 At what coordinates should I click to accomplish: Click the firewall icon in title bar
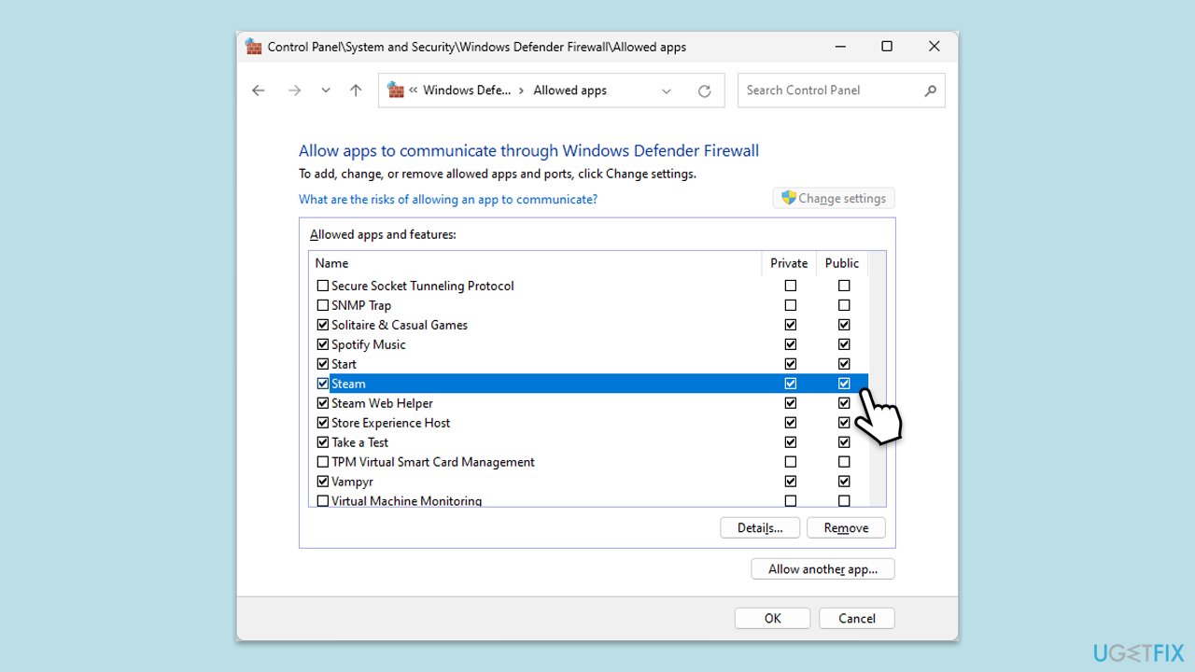point(254,47)
